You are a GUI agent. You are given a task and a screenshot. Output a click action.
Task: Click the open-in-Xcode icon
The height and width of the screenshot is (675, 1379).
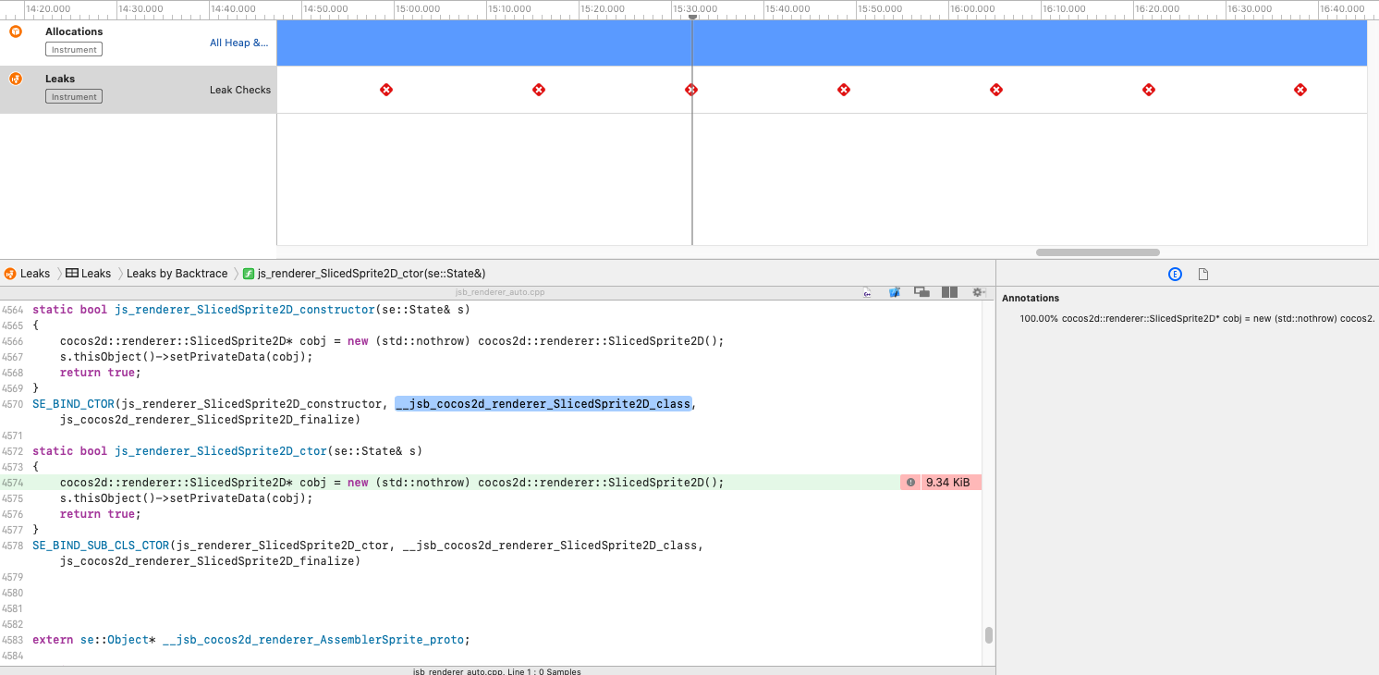pos(895,292)
